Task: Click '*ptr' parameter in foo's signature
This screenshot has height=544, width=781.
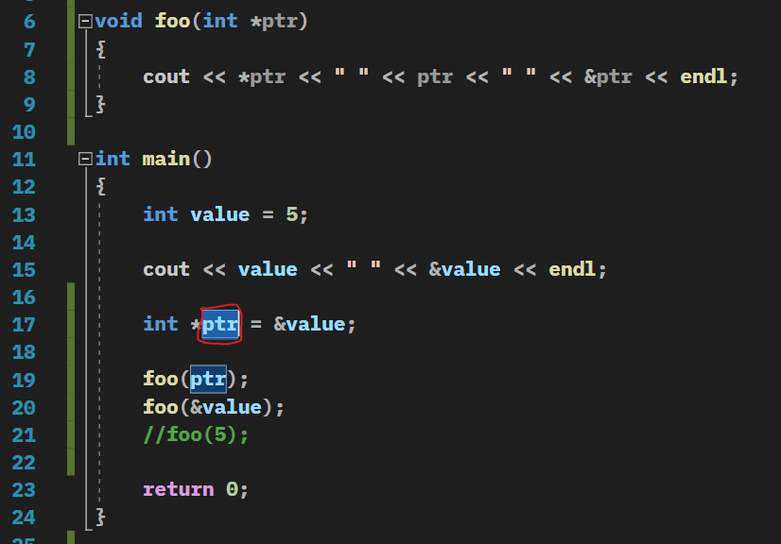Action: click(x=274, y=21)
